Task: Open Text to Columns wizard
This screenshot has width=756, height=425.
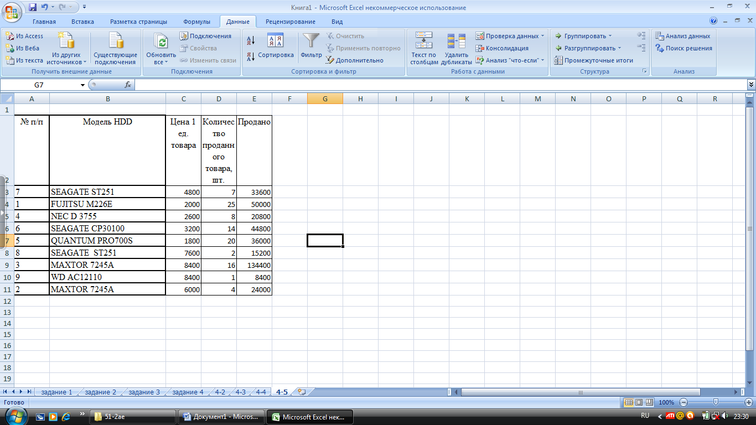Action: click(424, 49)
